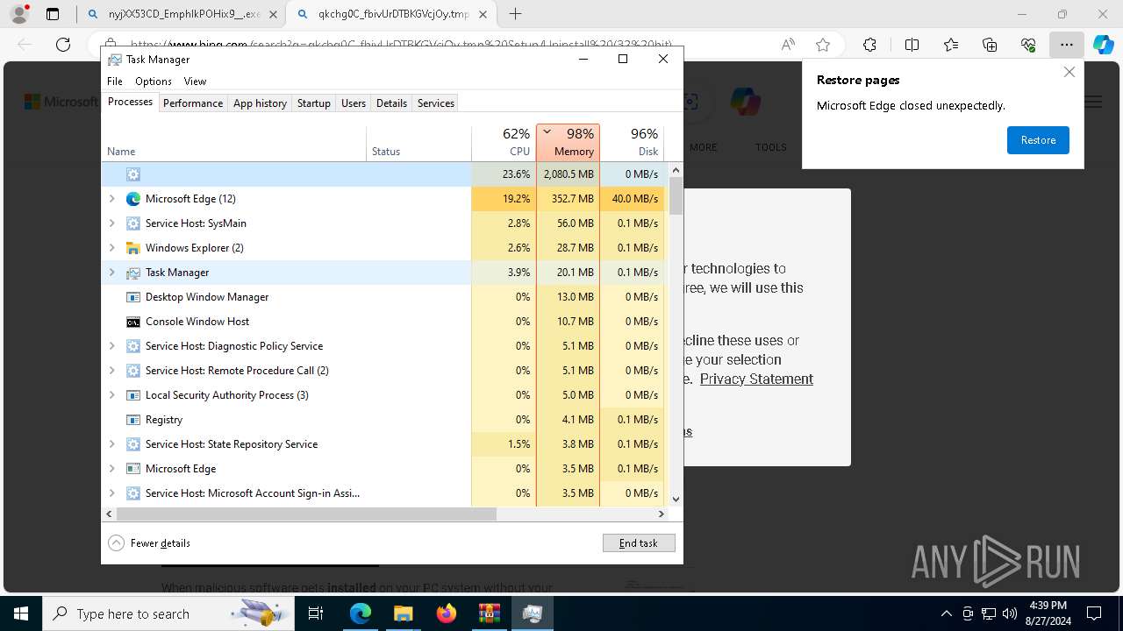Open new Edge tab with plus icon
Viewport: 1123px width, 631px height.
[516, 14]
